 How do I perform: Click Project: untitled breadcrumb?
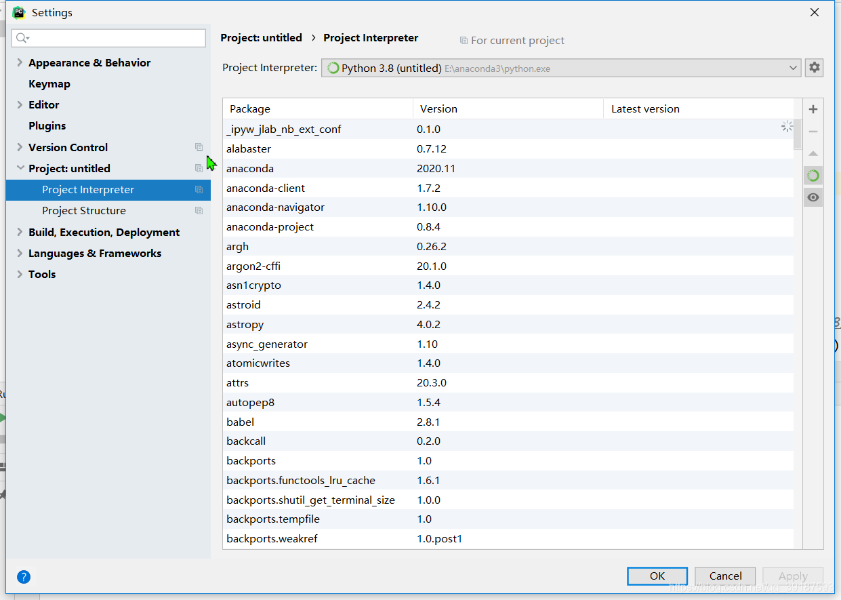point(262,38)
